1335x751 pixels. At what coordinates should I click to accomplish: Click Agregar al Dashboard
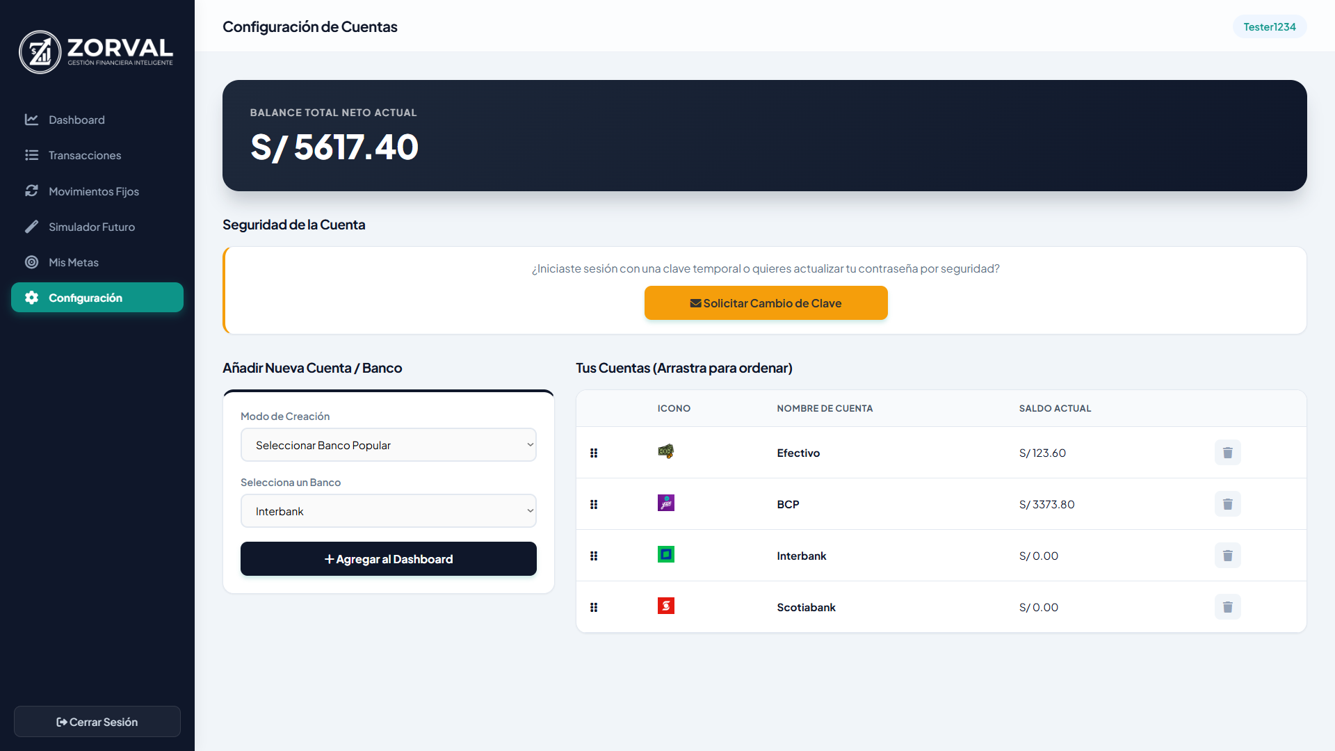(388, 558)
